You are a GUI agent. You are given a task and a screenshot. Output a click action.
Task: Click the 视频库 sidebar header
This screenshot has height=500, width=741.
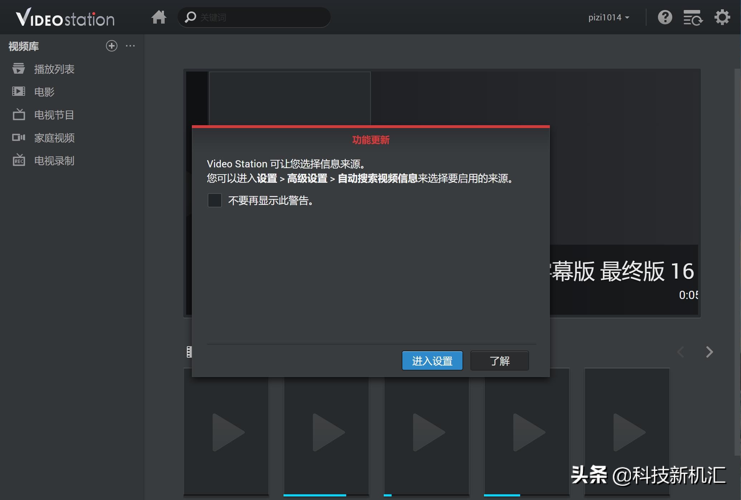(24, 46)
